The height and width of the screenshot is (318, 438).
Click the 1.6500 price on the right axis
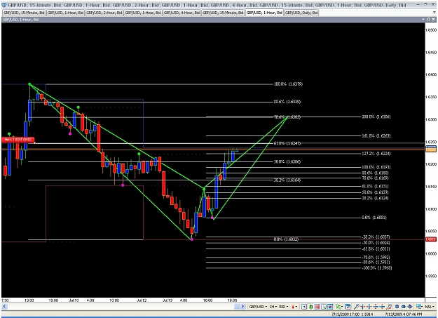pos(430,29)
